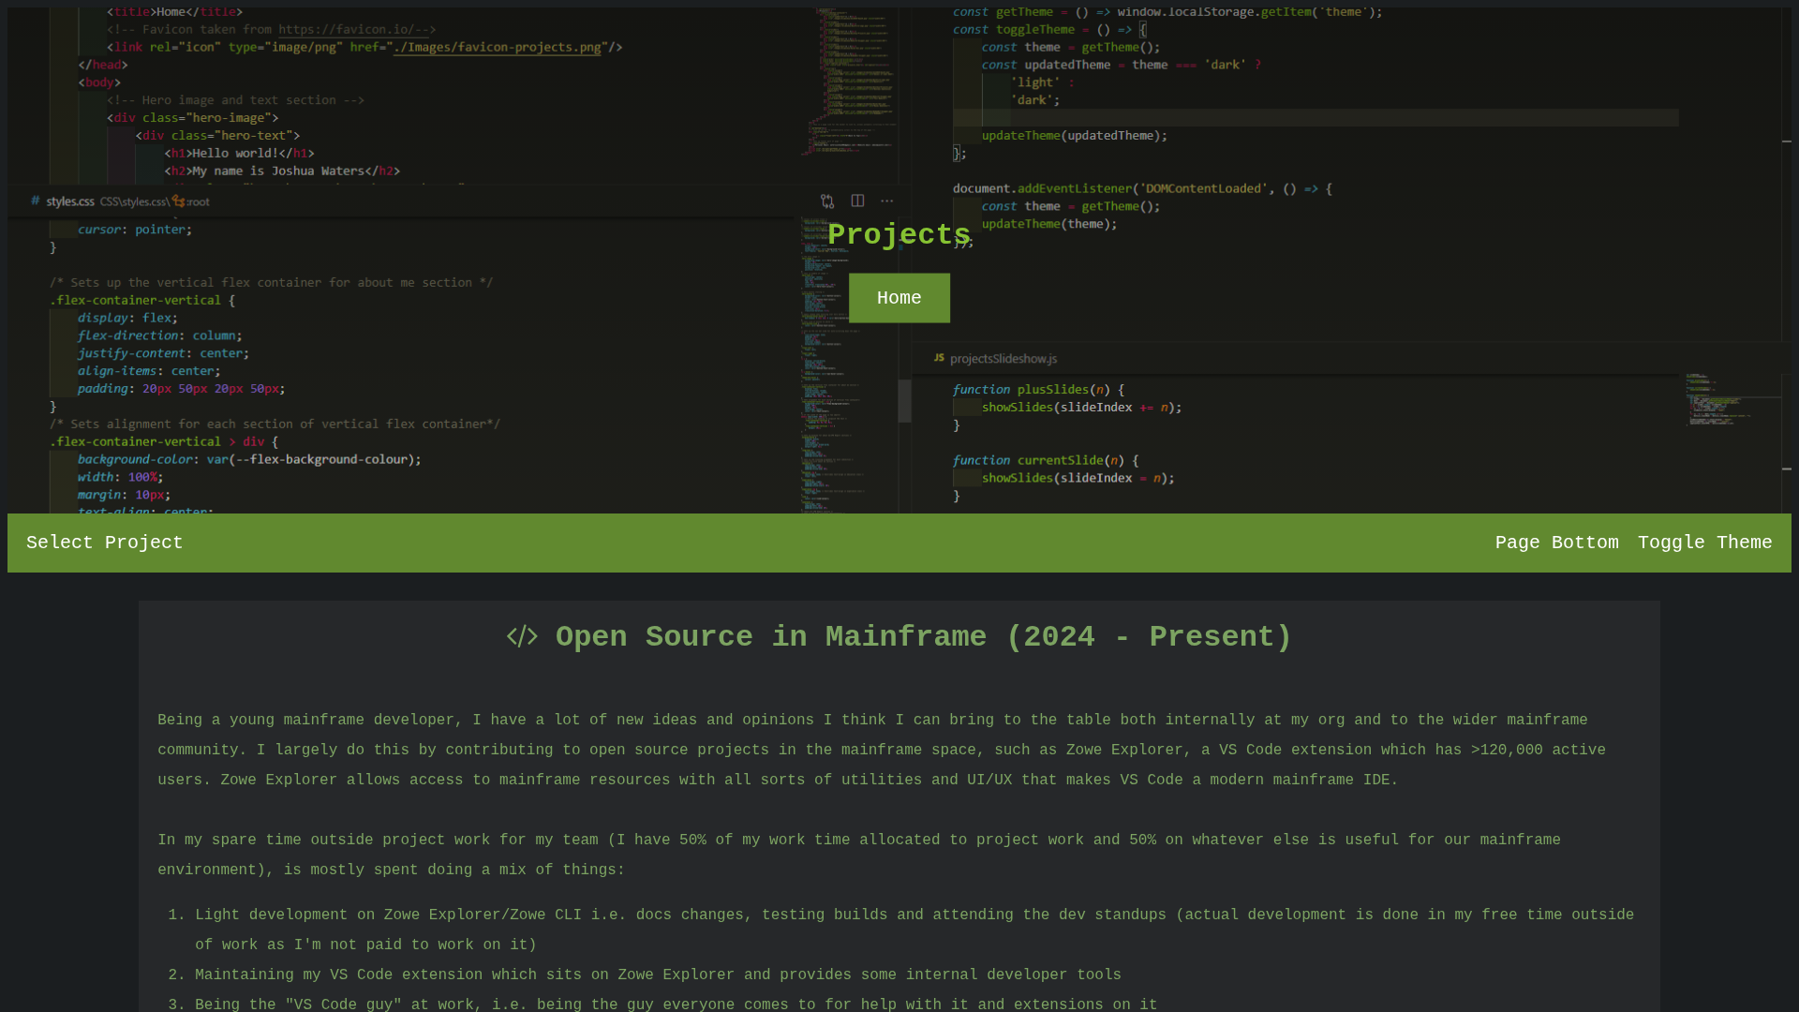Click the JS icon beside projectsSlideshow.js
This screenshot has height=1012, width=1799.
939,358
